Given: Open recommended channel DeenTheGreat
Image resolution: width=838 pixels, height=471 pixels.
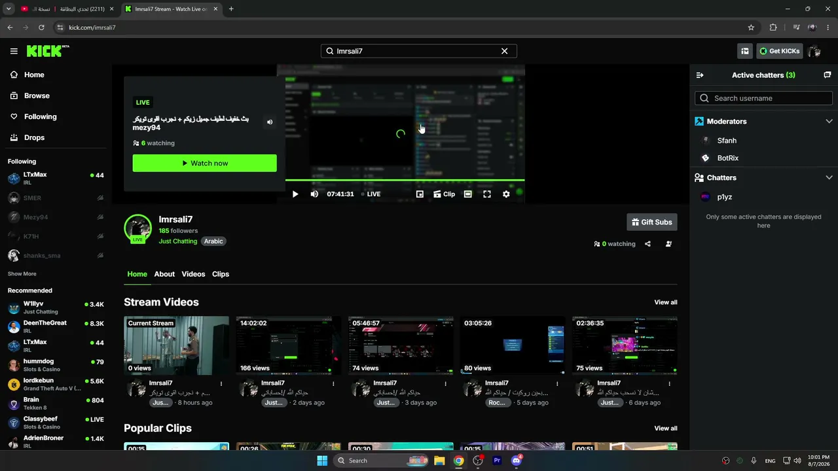Looking at the screenshot, I should pyautogui.click(x=56, y=327).
